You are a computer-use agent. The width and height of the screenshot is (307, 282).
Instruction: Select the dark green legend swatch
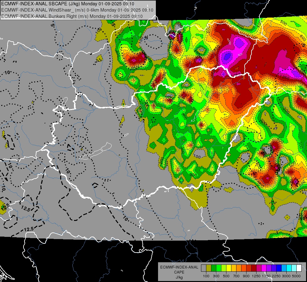pos(214,268)
